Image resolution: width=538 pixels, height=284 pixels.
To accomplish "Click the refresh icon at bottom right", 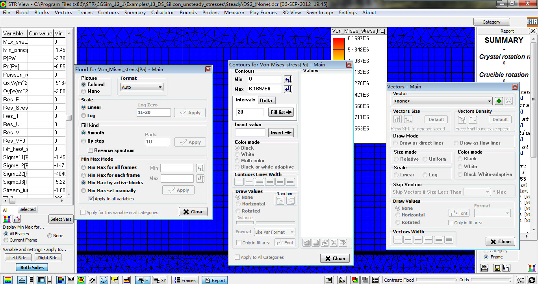I will pos(532,280).
